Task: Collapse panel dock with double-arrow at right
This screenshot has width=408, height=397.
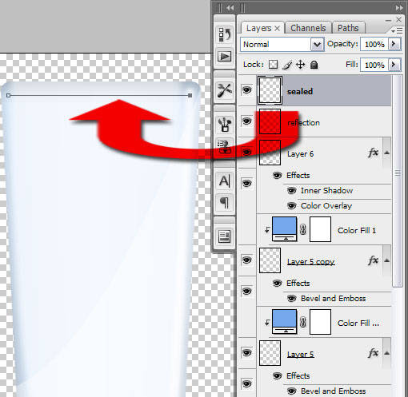Action: (x=399, y=8)
